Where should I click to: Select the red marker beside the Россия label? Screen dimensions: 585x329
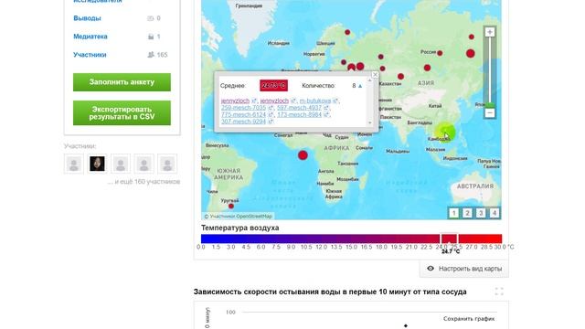click(440, 53)
